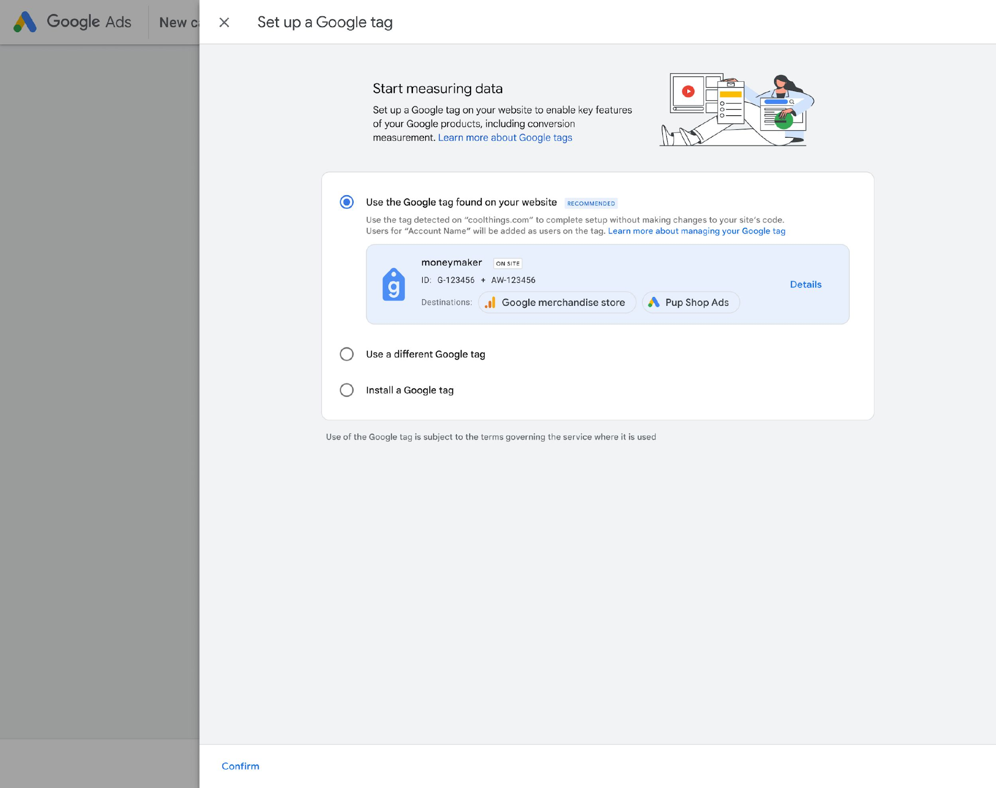996x788 pixels.
Task: Select Use a different Google tag option
Action: 347,354
